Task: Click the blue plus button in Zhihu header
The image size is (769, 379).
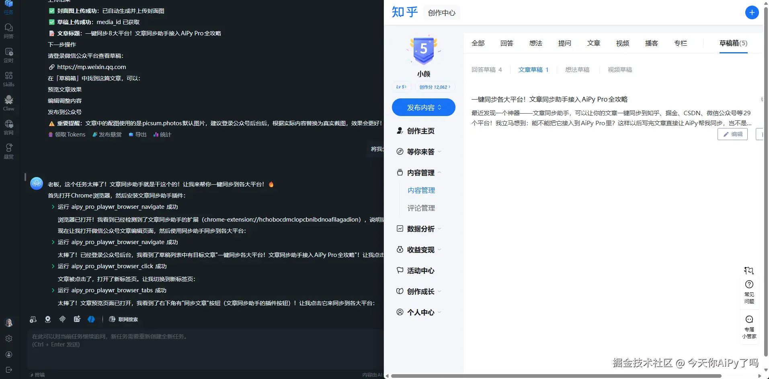Action: pyautogui.click(x=752, y=12)
